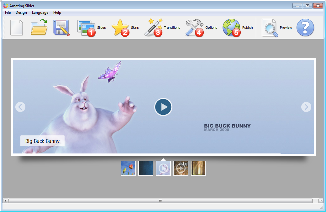Minimize the Amazing Slider window
The height and width of the screenshot is (212, 326).
tap(297, 6)
